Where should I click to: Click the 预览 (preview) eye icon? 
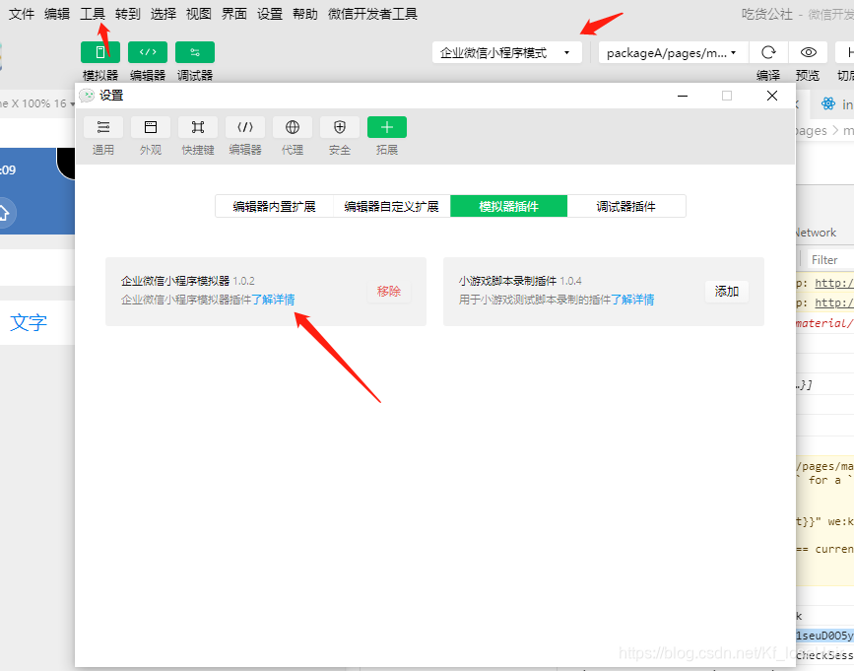(x=809, y=52)
